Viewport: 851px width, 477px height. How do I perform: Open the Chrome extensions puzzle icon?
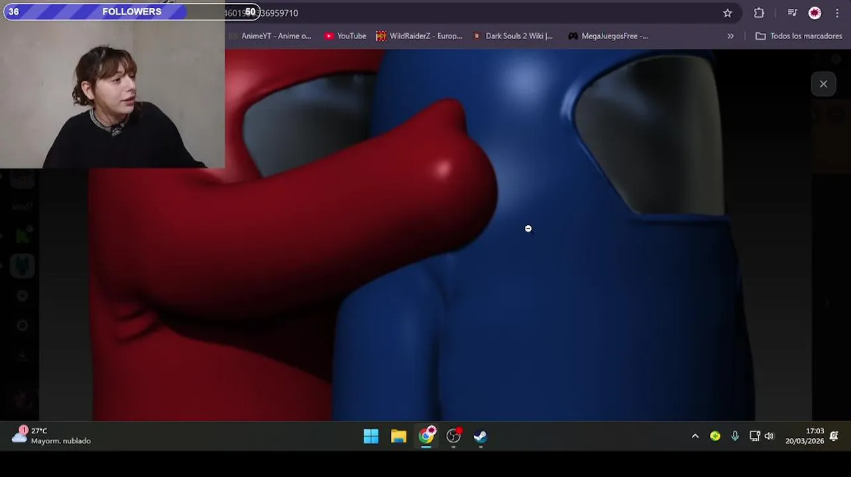pos(759,13)
